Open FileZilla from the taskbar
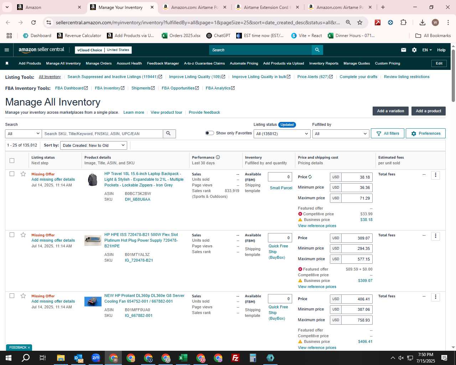456x365 pixels. 235,358
